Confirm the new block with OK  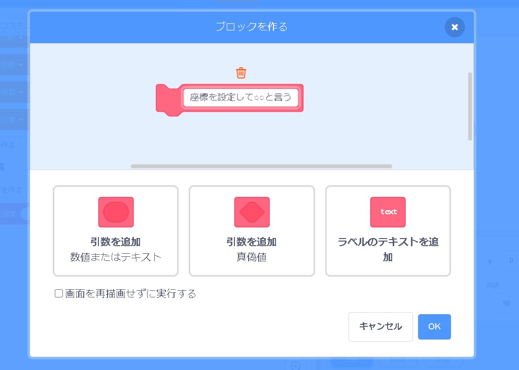point(434,326)
